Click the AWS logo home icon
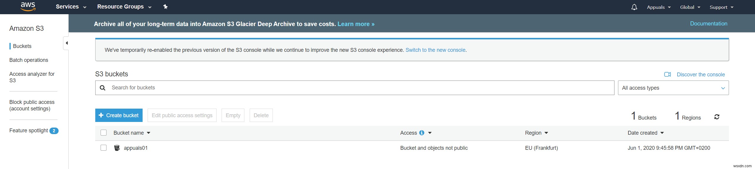755x169 pixels. pyautogui.click(x=28, y=7)
